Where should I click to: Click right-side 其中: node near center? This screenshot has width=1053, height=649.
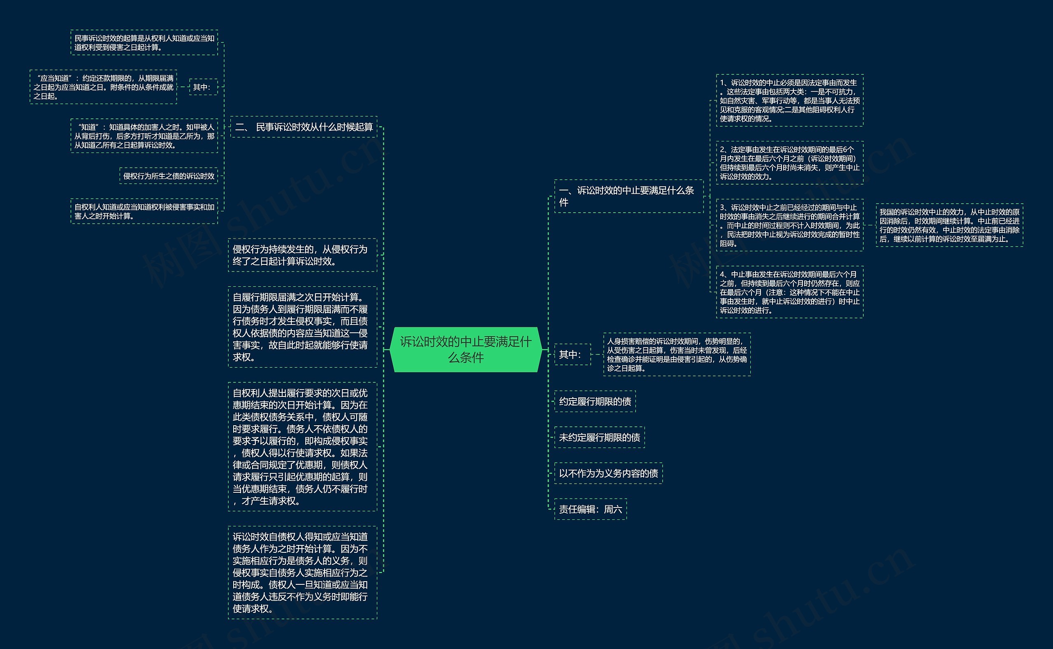tap(573, 355)
